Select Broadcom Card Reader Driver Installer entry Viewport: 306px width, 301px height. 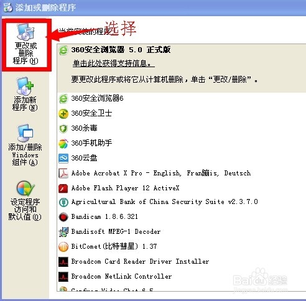182,261
